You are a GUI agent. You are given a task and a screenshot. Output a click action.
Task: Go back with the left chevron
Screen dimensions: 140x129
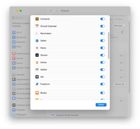[x=51, y=11]
